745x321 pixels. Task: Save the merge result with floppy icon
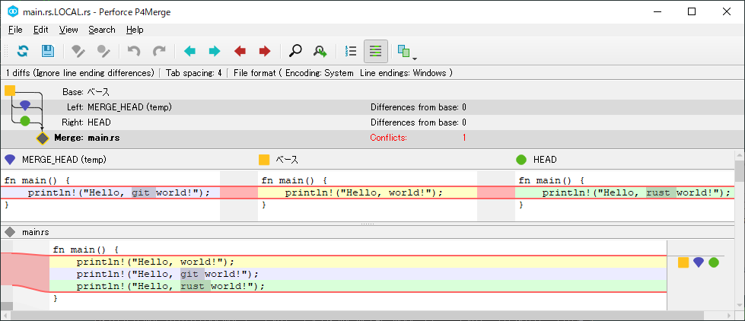coord(47,51)
